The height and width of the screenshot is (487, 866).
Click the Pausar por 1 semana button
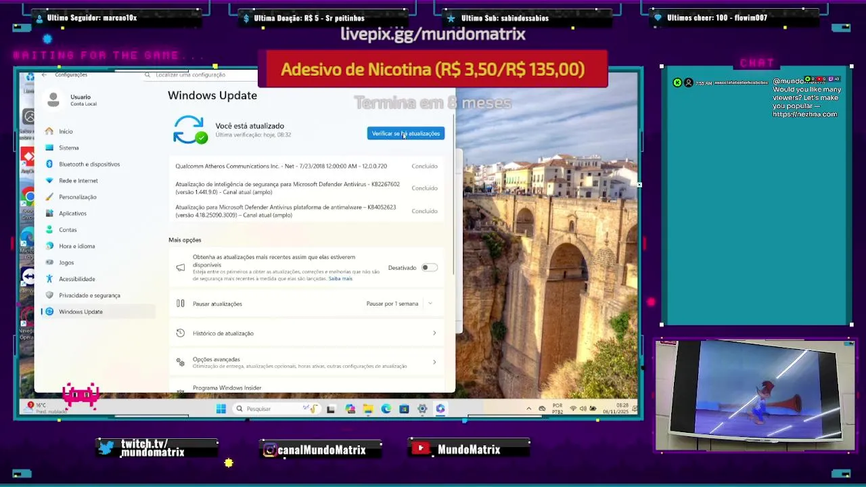point(392,304)
